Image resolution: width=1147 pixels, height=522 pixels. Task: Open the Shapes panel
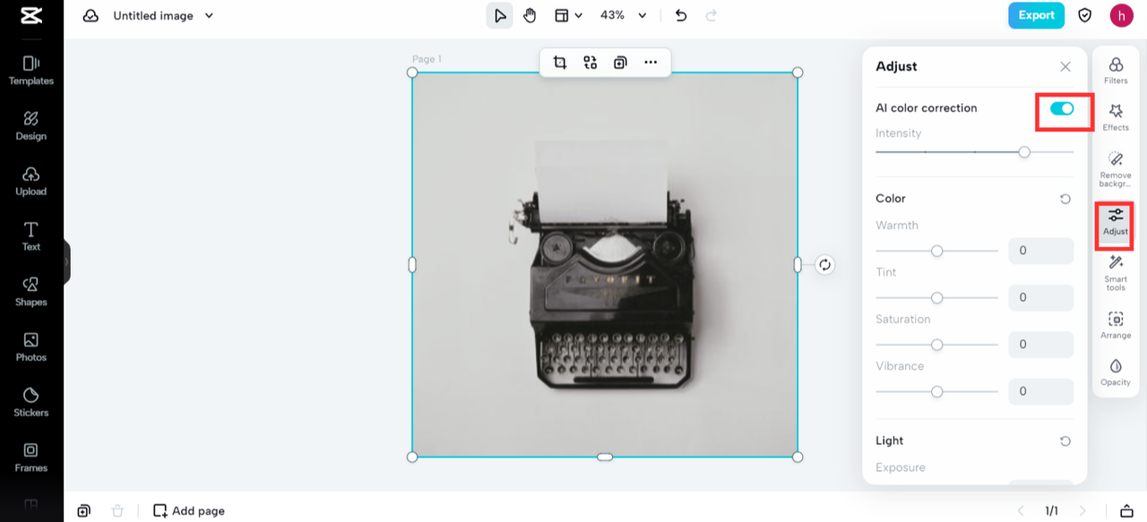[x=31, y=292]
